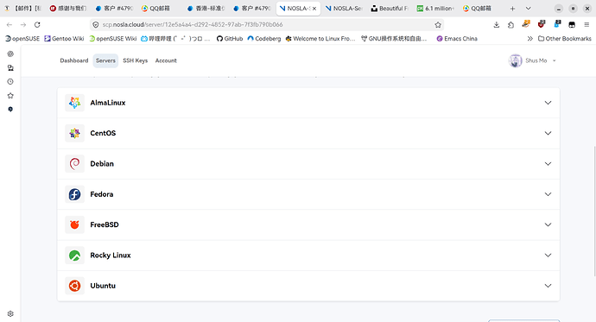Open the GNU operating system bookmark
Image resolution: width=596 pixels, height=322 pixels.
coord(394,38)
